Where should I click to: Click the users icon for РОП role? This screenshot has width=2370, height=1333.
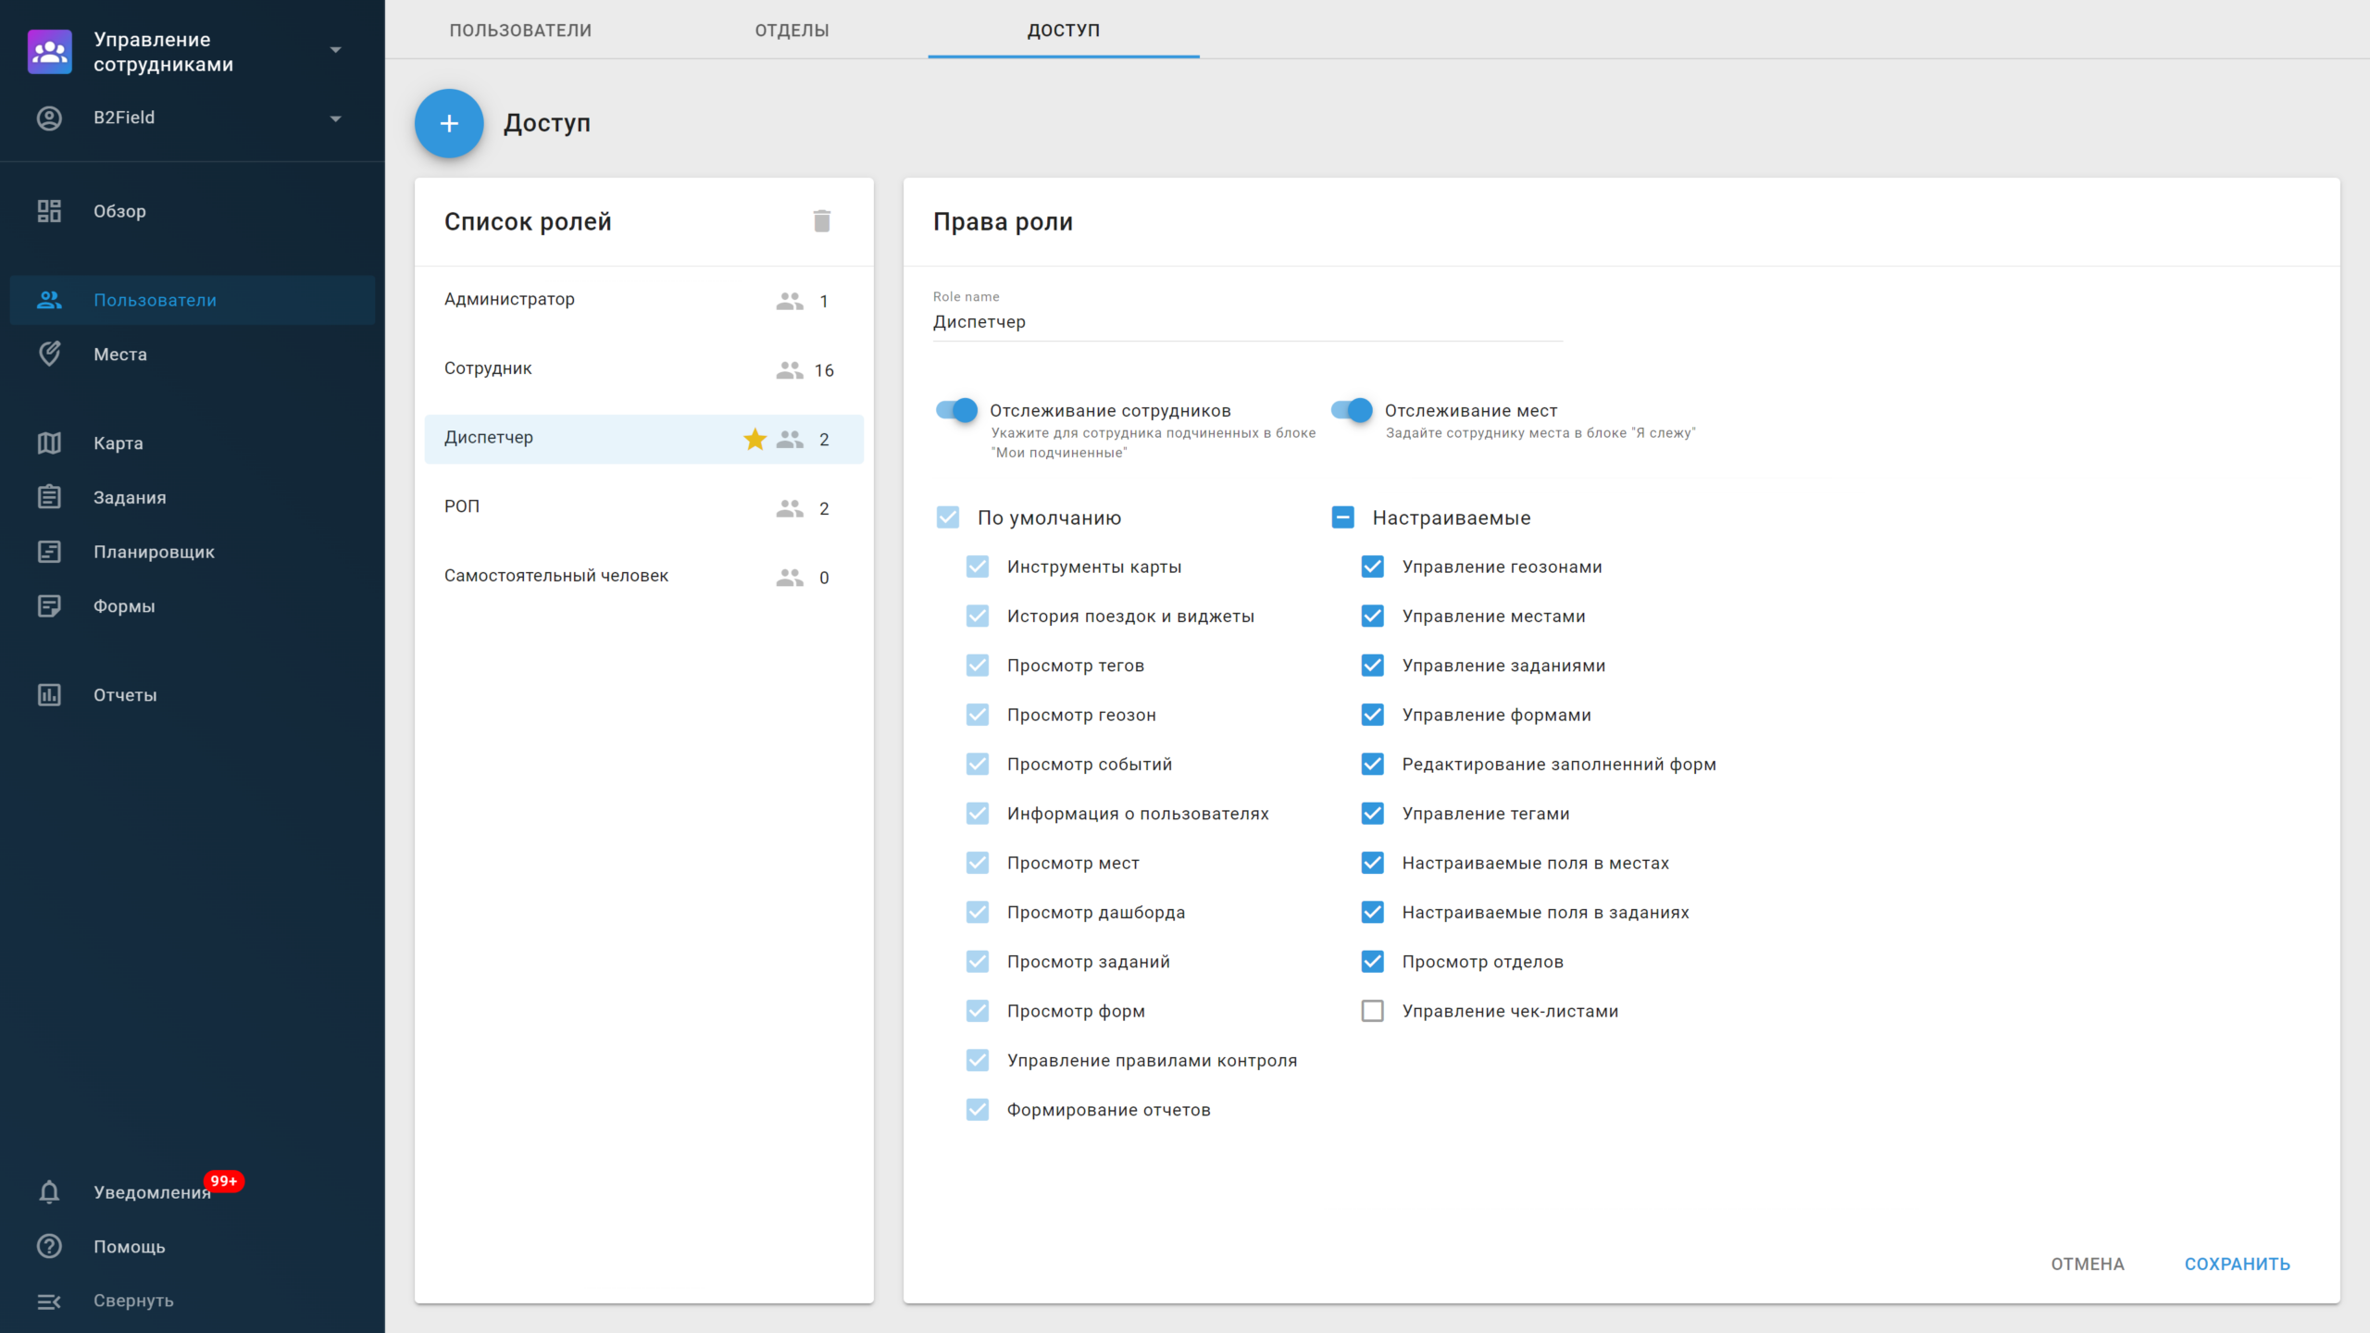click(x=790, y=508)
